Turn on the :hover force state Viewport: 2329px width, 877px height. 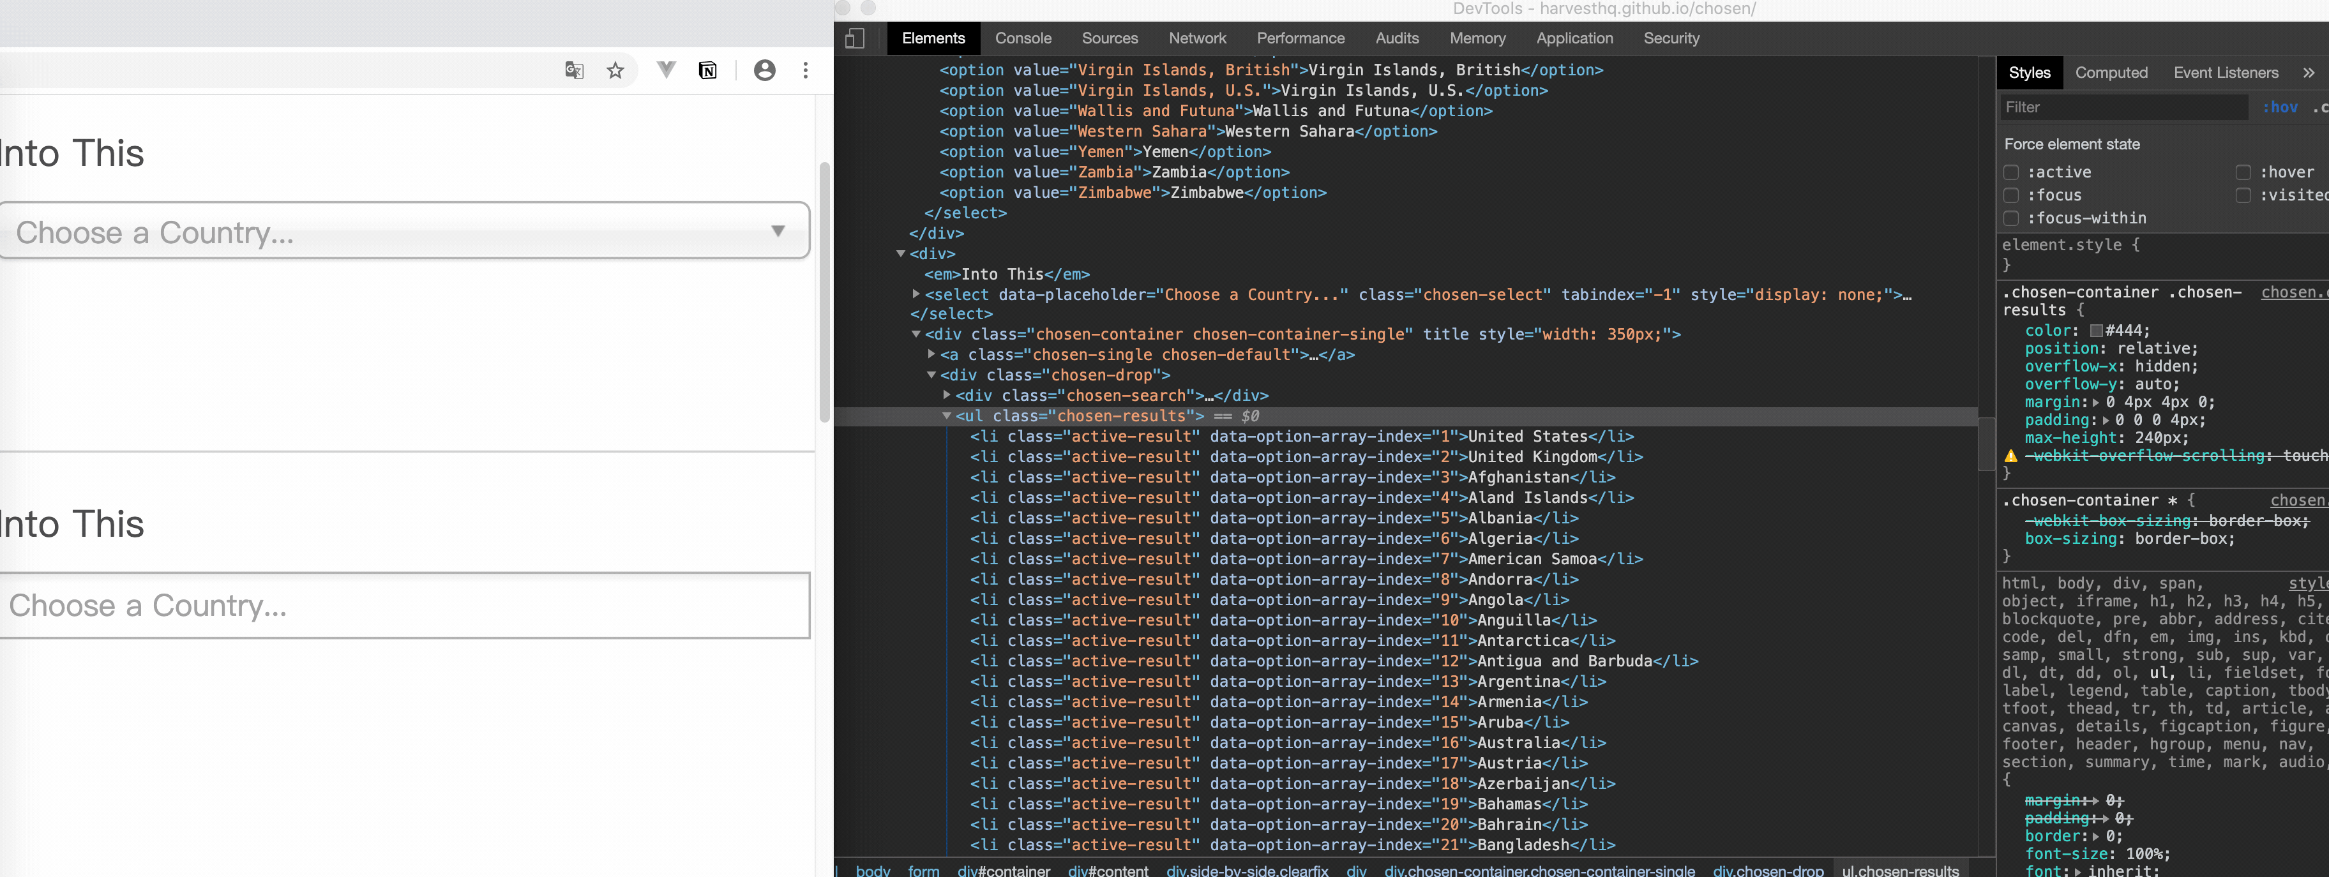tap(2243, 172)
